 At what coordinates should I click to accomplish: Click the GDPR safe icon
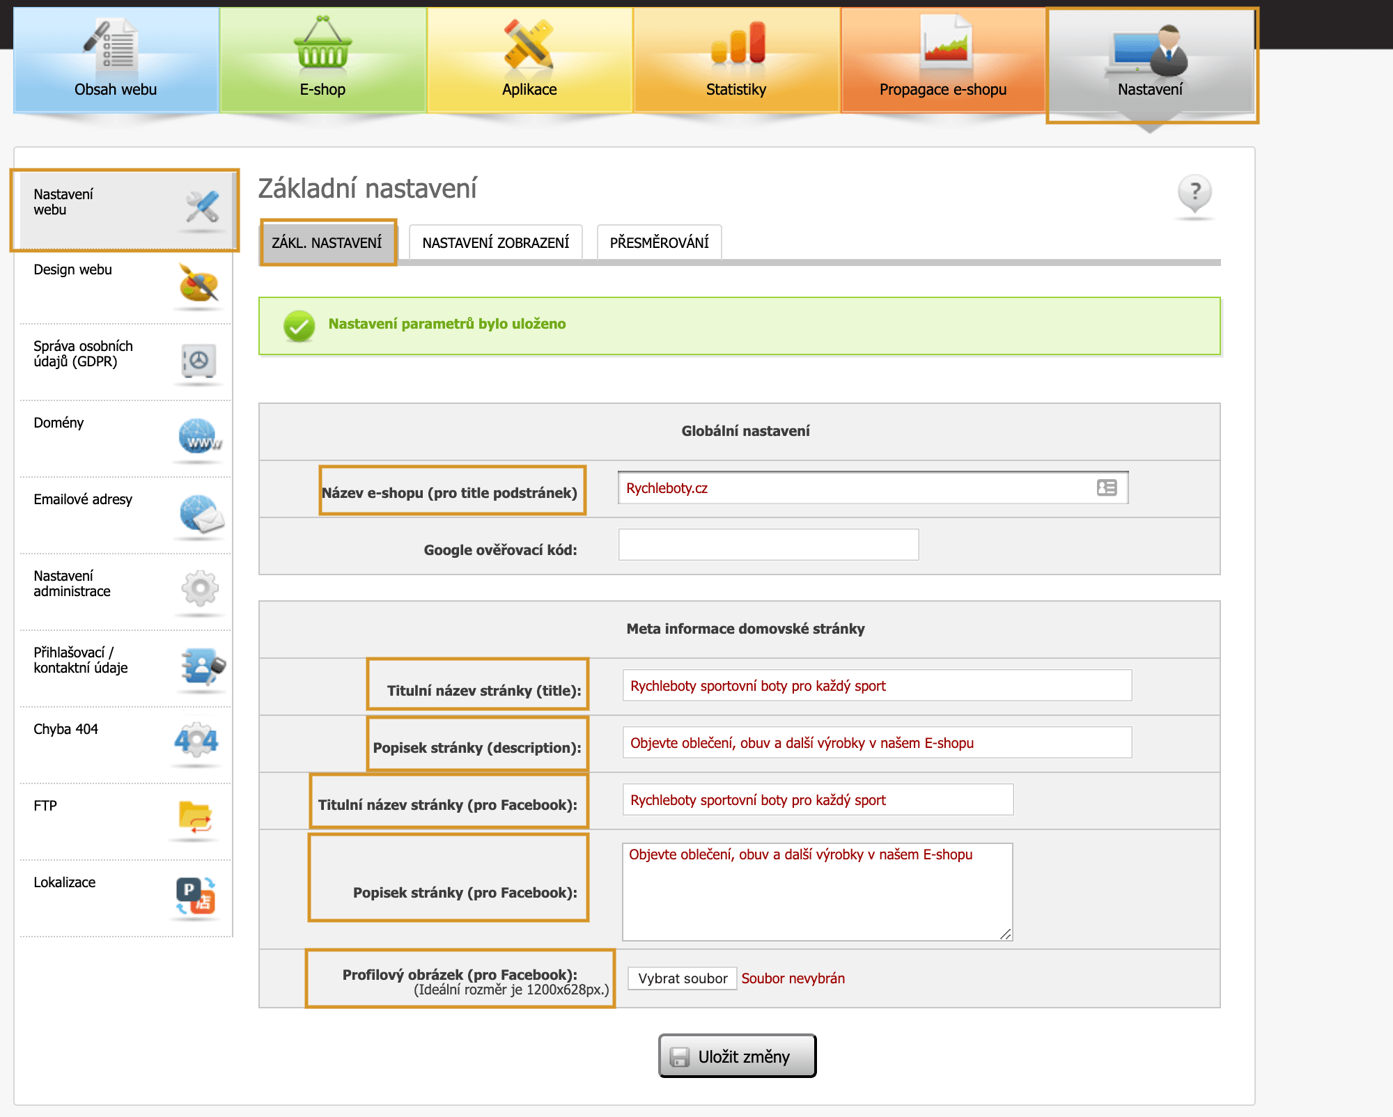coord(199,361)
